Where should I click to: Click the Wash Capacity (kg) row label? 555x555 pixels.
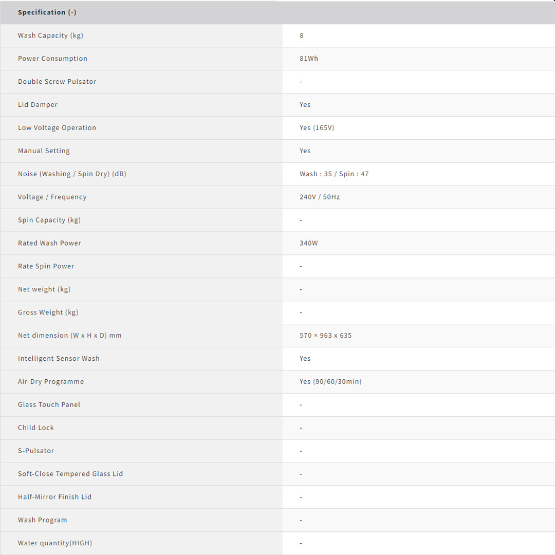50,35
